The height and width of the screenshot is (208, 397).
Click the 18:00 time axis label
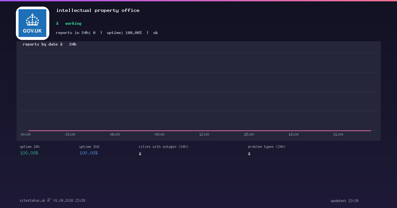click(x=293, y=134)
